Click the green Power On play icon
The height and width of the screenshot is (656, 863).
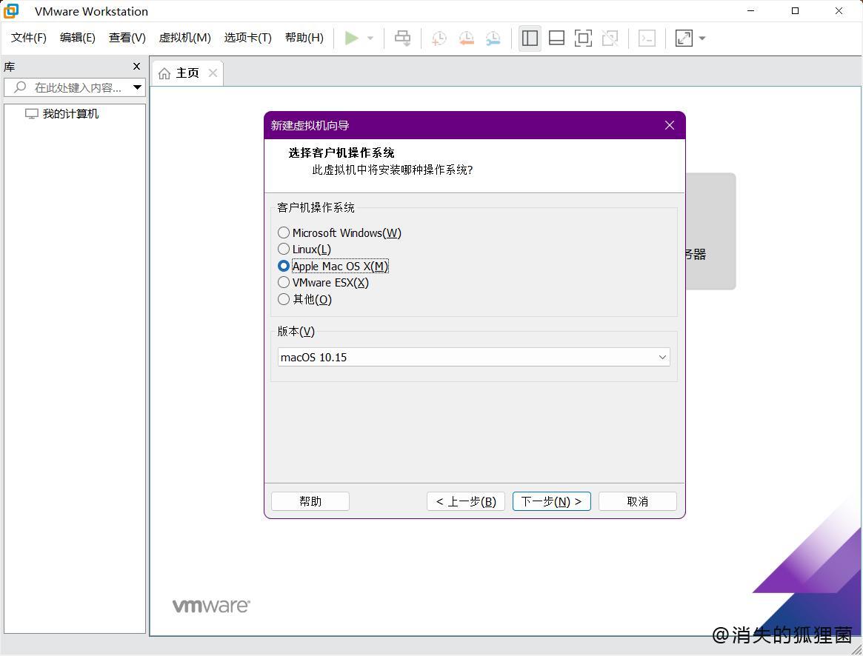click(x=352, y=38)
